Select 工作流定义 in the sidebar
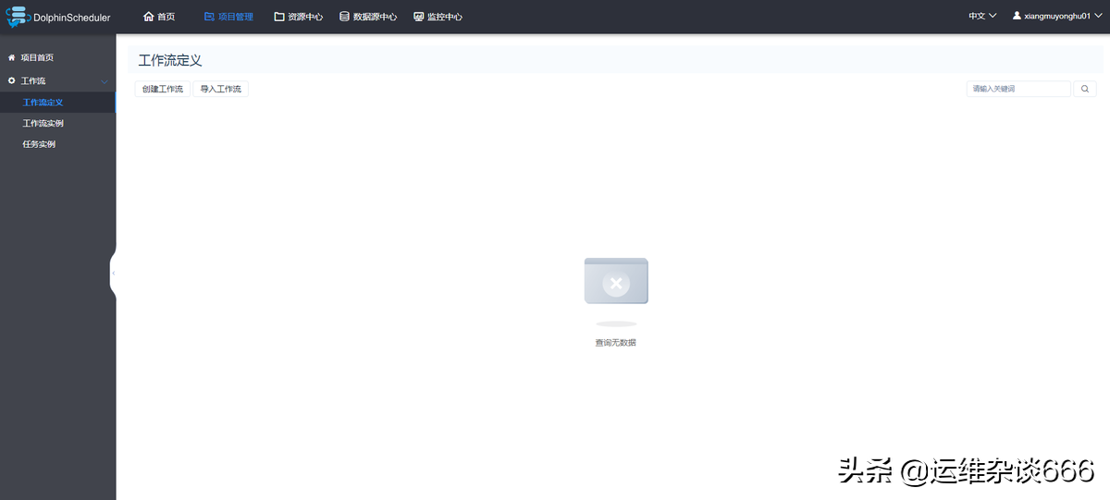This screenshot has width=1110, height=500. click(x=43, y=103)
